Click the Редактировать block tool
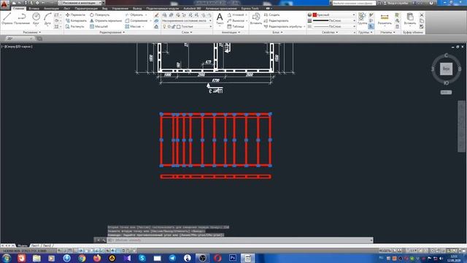467x263 pixels. pos(276,20)
